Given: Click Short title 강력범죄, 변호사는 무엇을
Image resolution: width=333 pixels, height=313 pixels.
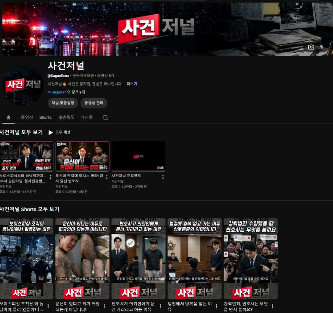Looking at the screenshot, I should click(246, 307).
